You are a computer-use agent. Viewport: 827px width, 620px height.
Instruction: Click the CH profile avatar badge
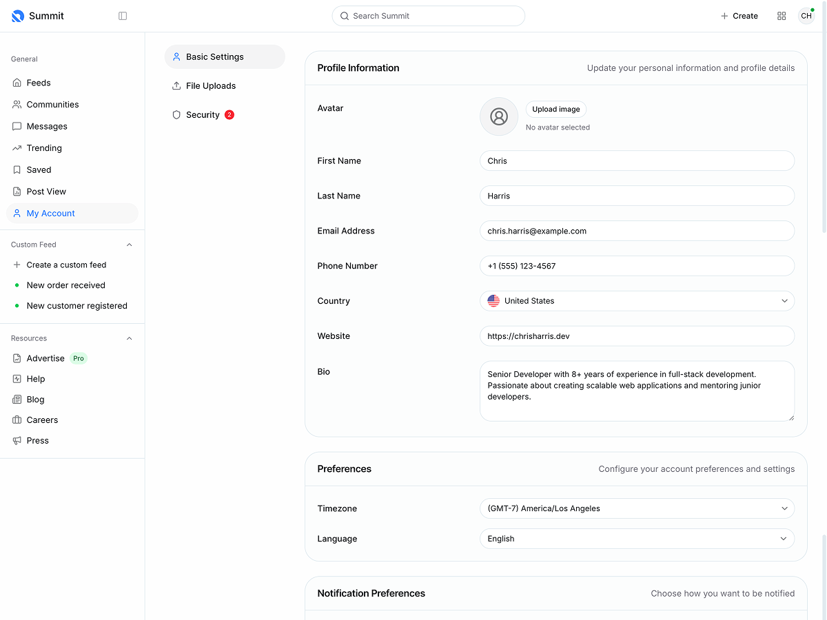pos(806,15)
